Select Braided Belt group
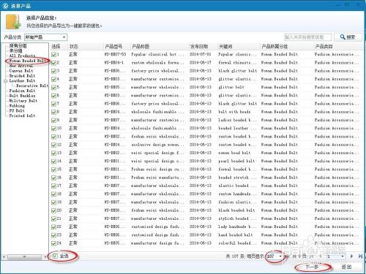Image resolution: width=366 pixels, height=274 pixels. point(22,76)
